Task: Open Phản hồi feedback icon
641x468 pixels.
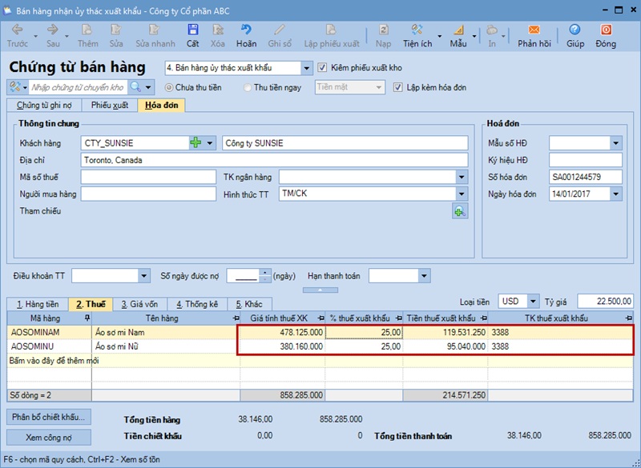Action: (x=534, y=34)
